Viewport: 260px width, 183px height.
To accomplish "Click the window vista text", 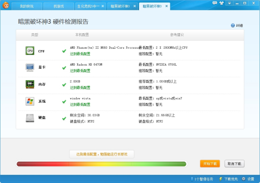I will [x=80, y=98].
